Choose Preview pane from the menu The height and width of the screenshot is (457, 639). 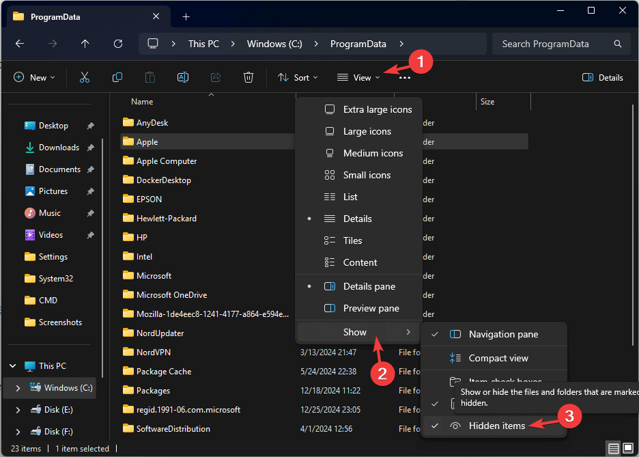click(370, 308)
